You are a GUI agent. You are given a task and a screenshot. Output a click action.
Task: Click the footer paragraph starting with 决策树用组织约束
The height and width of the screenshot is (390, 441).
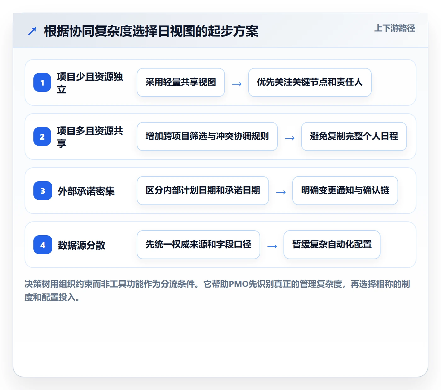click(217, 291)
